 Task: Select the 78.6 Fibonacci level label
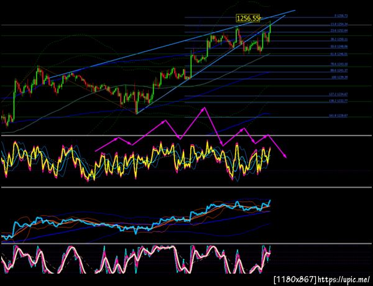339,64
